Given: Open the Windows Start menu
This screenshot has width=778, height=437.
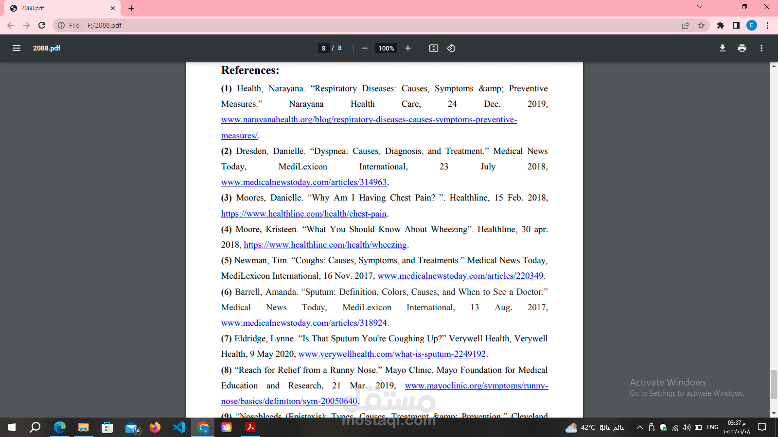Looking at the screenshot, I should point(12,427).
